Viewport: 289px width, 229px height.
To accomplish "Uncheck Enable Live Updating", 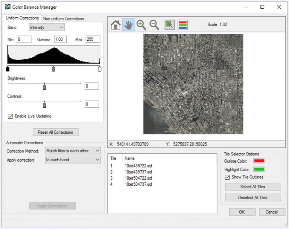I will (10, 116).
